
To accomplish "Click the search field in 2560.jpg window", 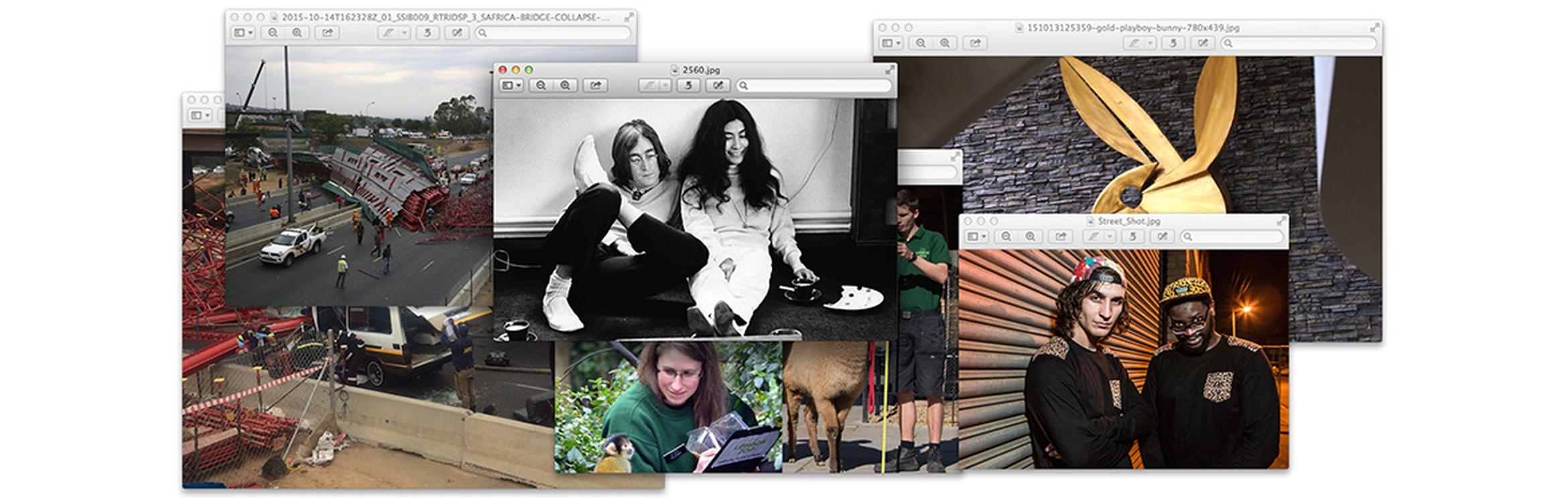I will click(814, 86).
